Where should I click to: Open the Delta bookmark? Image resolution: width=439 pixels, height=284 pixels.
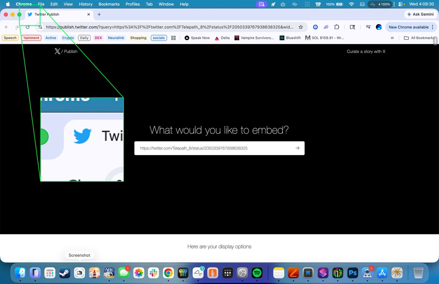pyautogui.click(x=222, y=38)
